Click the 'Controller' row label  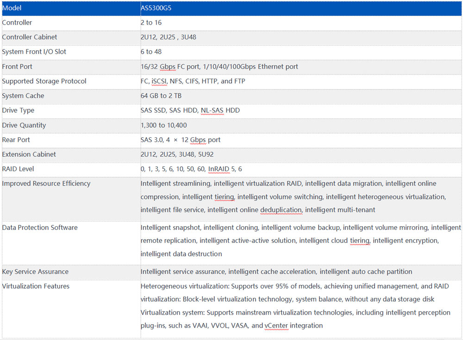click(17, 22)
